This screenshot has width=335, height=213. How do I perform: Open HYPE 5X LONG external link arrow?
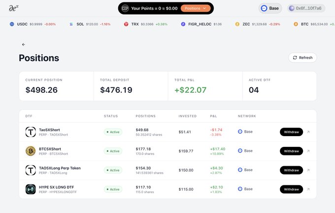click(x=308, y=189)
